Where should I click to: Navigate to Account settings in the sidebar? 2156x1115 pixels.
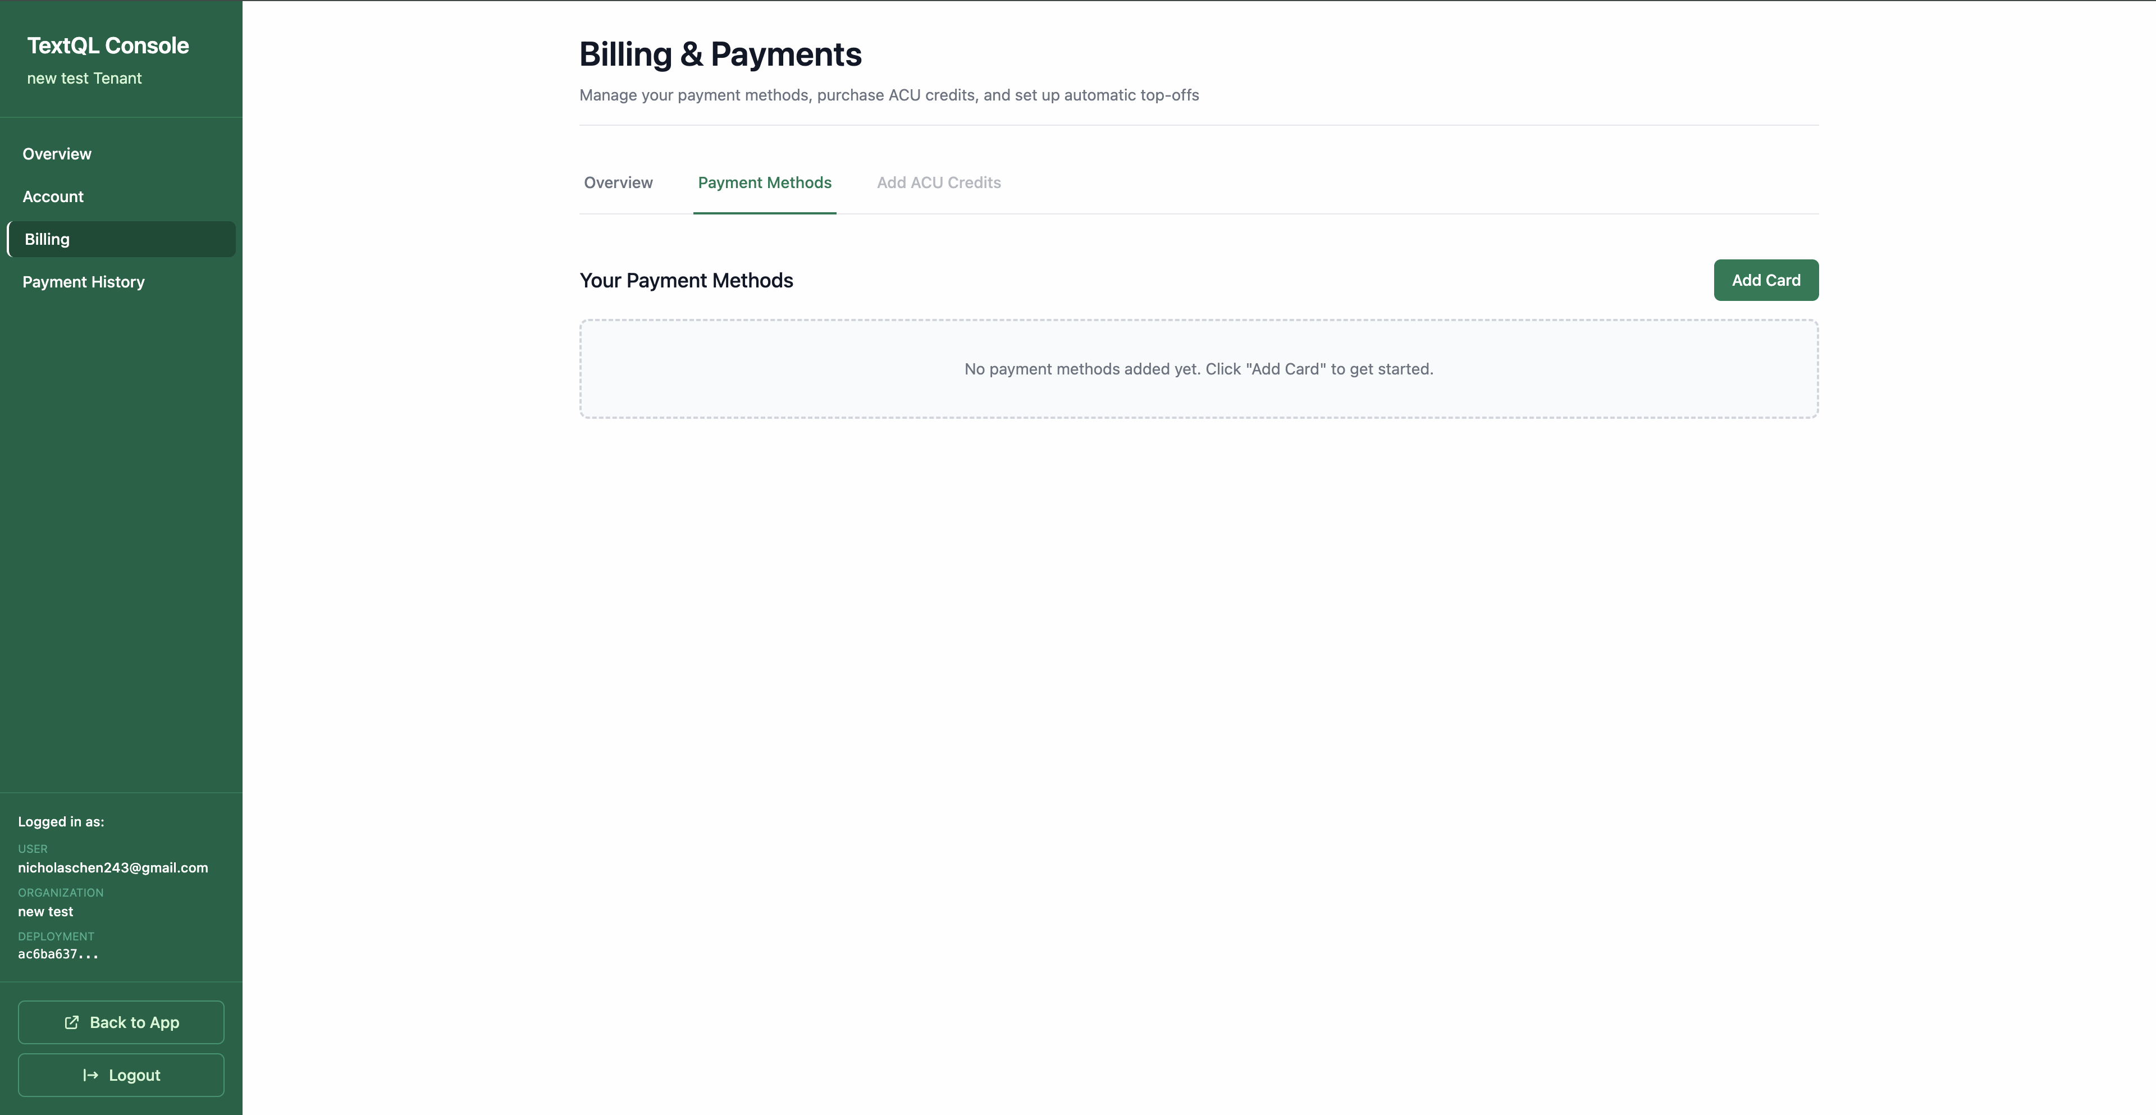(x=53, y=197)
